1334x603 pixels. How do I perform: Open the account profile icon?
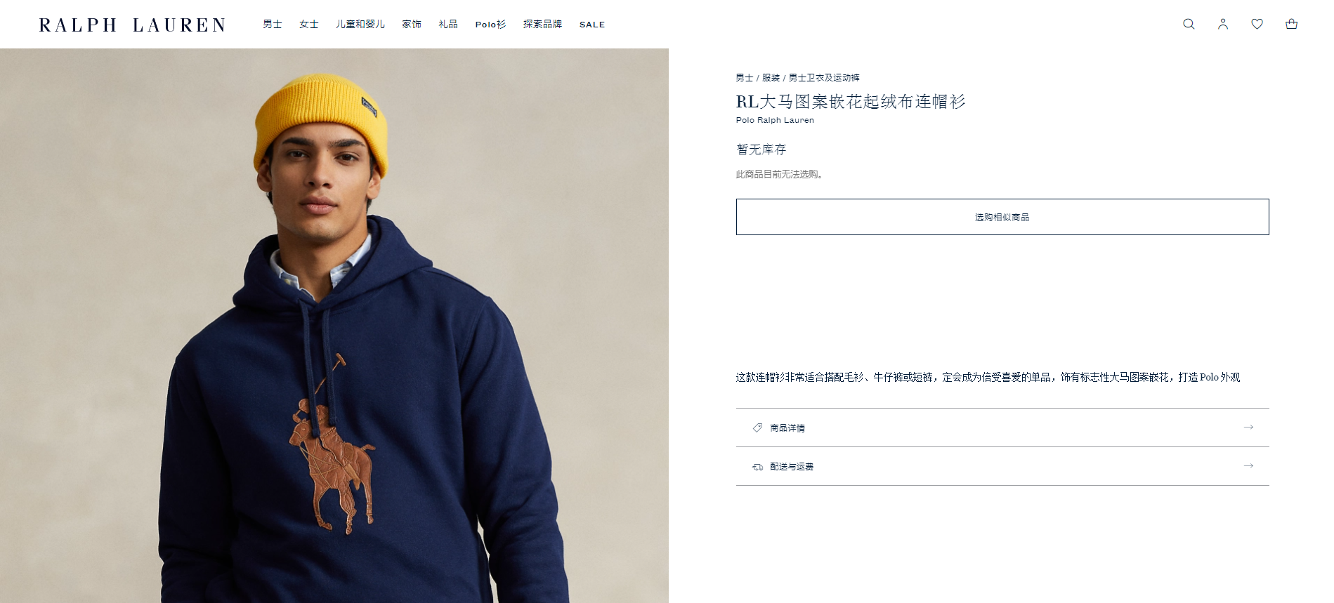click(x=1223, y=24)
